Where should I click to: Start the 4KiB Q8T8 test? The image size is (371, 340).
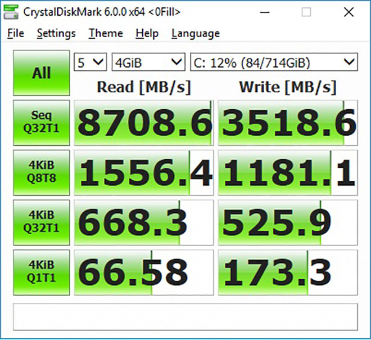coord(42,172)
